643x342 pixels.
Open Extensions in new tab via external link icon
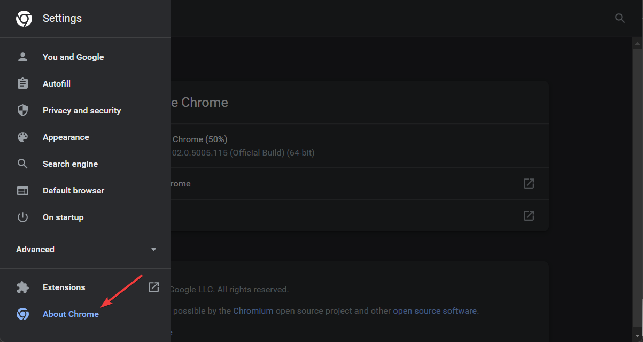(153, 287)
